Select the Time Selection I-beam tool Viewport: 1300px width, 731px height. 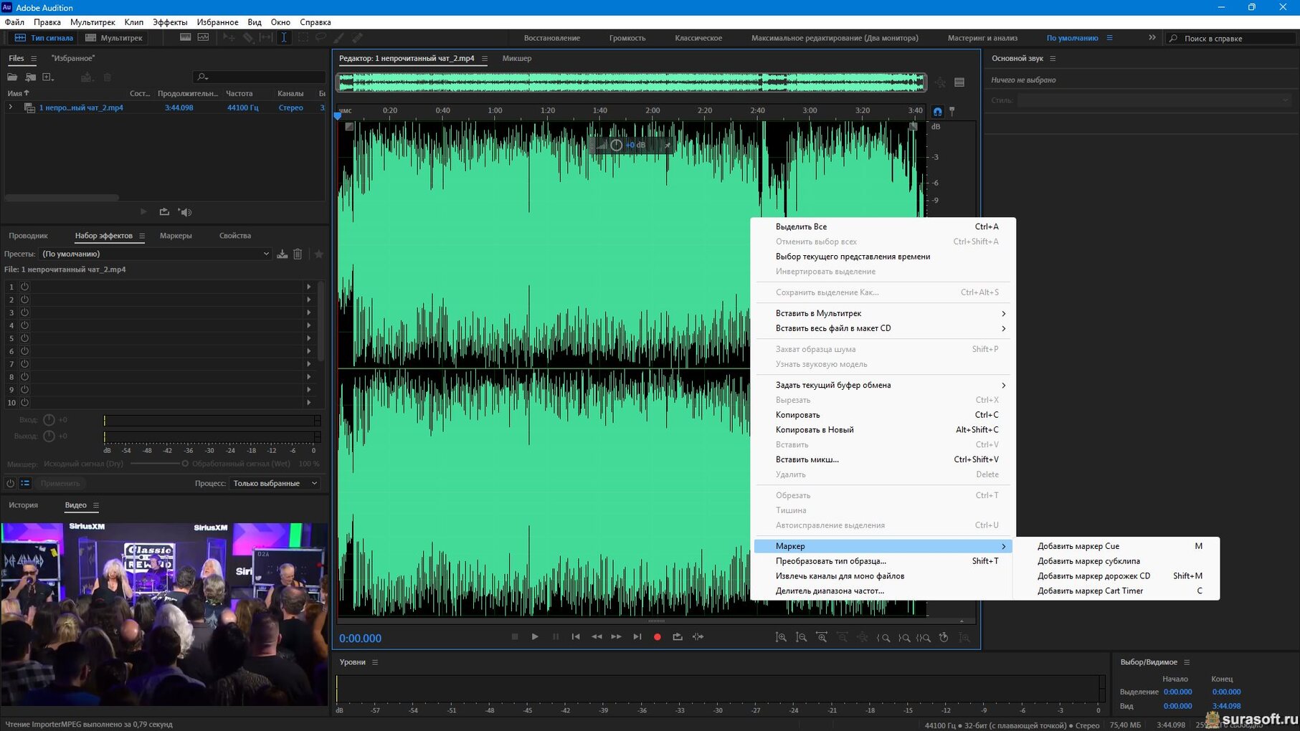tap(284, 37)
